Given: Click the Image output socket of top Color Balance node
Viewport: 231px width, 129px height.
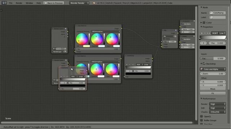Looking at the screenshot, I should (122, 29).
